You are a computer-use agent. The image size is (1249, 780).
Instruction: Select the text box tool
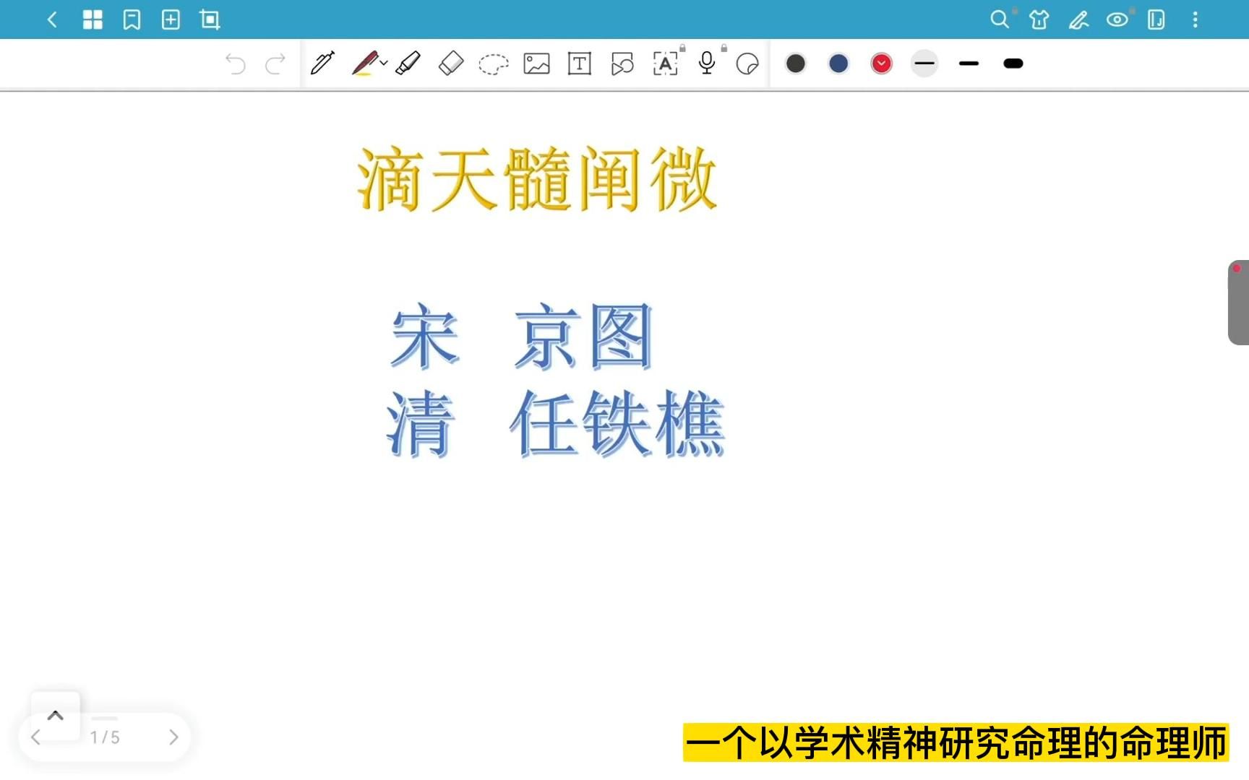coord(580,64)
